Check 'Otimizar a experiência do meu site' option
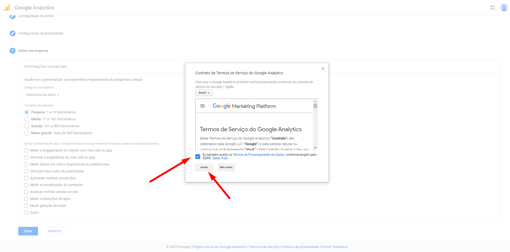The image size is (510, 252). [26, 157]
